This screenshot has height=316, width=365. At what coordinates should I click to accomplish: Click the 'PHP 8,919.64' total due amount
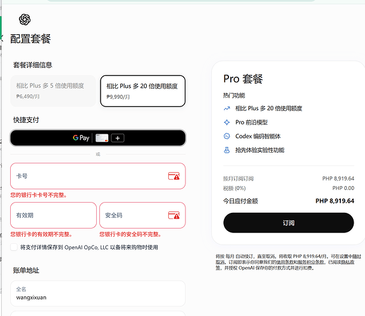point(335,201)
